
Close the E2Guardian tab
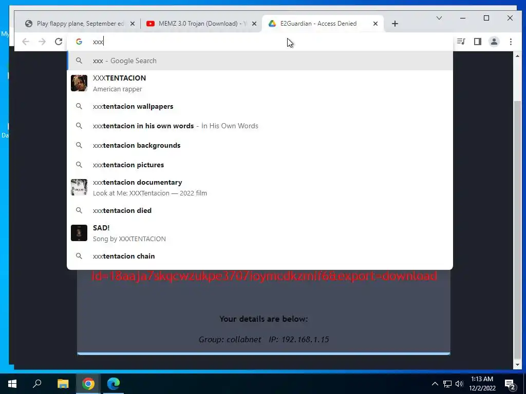pyautogui.click(x=375, y=24)
